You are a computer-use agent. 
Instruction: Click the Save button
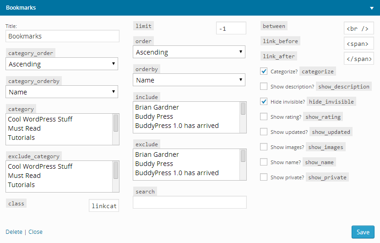coord(363,232)
